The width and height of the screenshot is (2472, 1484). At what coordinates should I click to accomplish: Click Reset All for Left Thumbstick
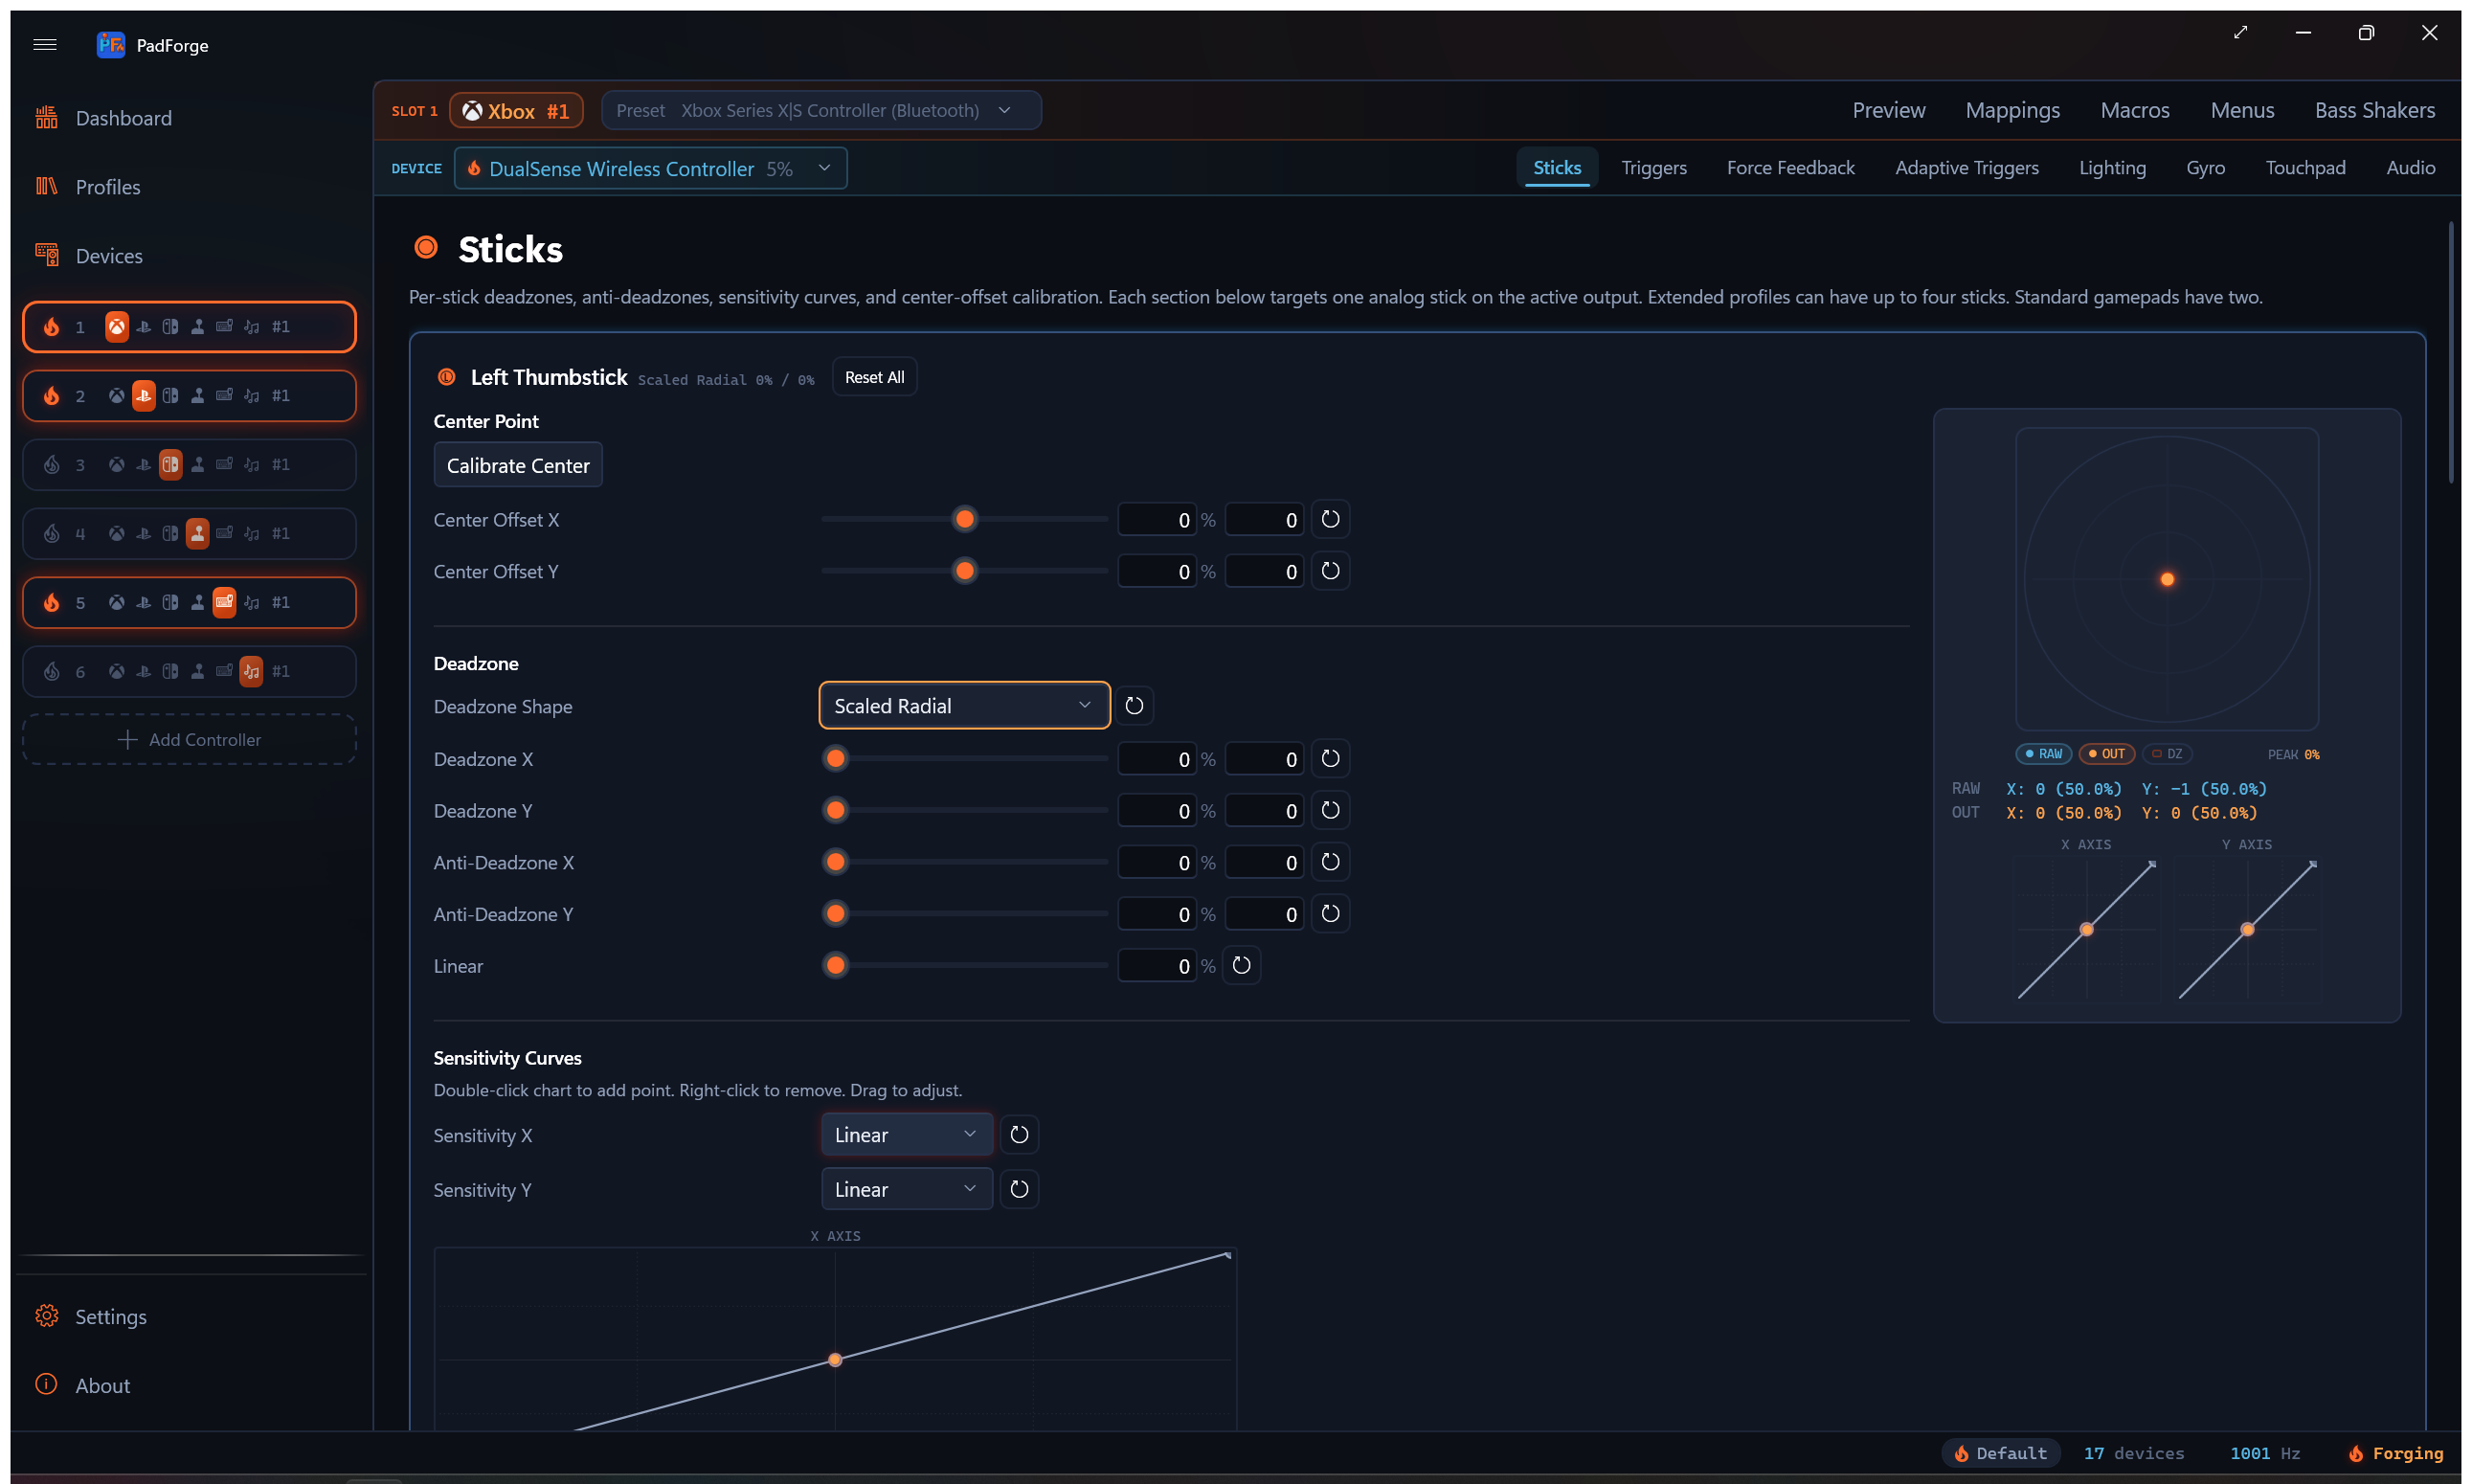874,377
